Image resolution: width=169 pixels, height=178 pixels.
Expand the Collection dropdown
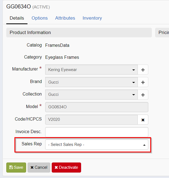pos(91,95)
